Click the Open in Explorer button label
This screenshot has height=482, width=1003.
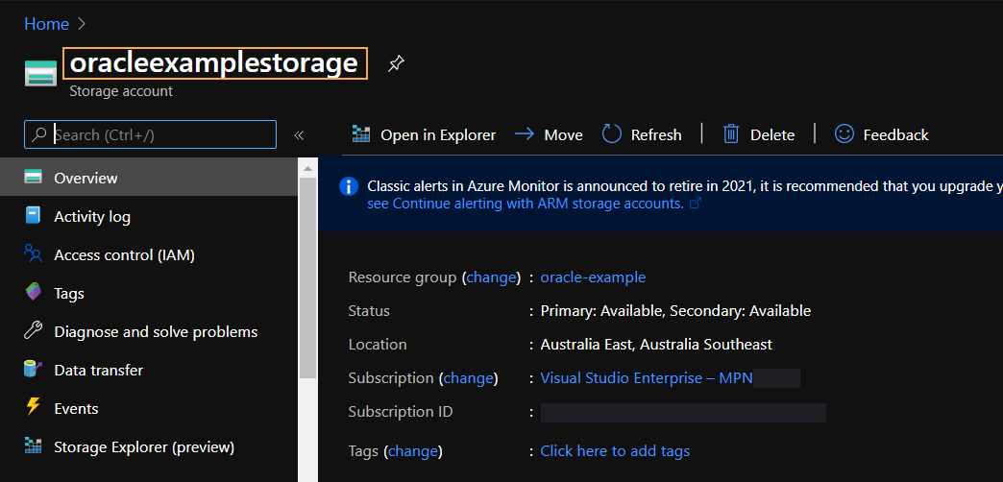click(438, 134)
